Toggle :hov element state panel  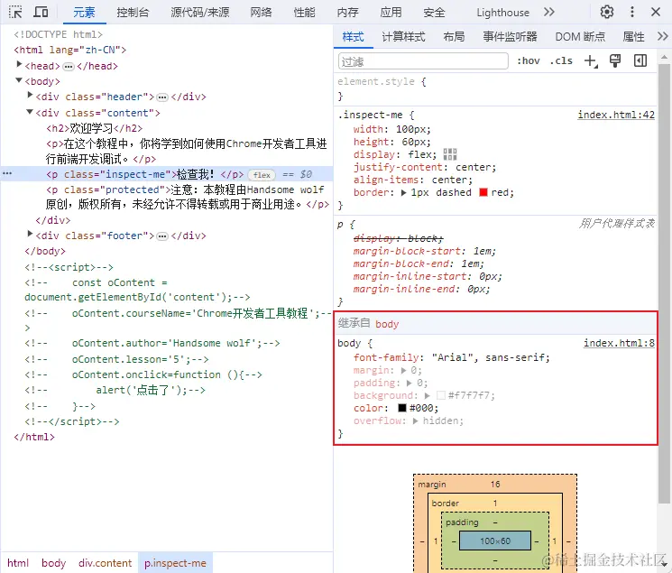point(528,60)
